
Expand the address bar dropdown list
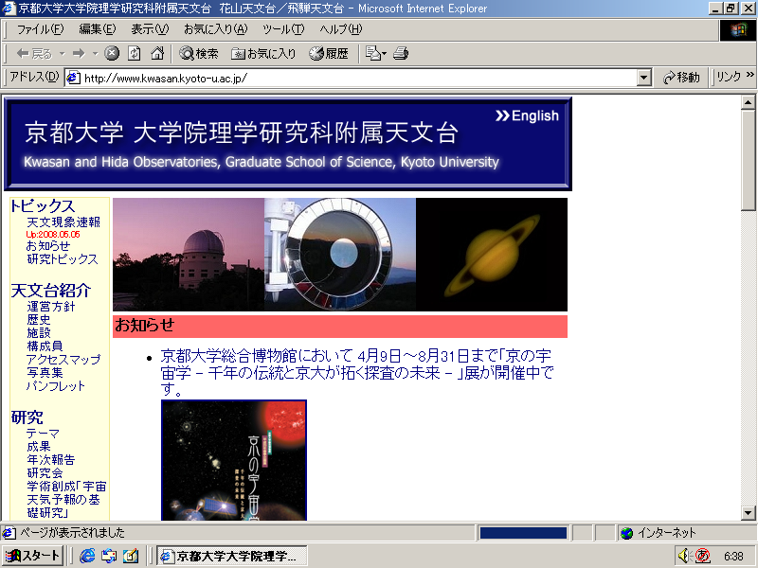click(644, 78)
